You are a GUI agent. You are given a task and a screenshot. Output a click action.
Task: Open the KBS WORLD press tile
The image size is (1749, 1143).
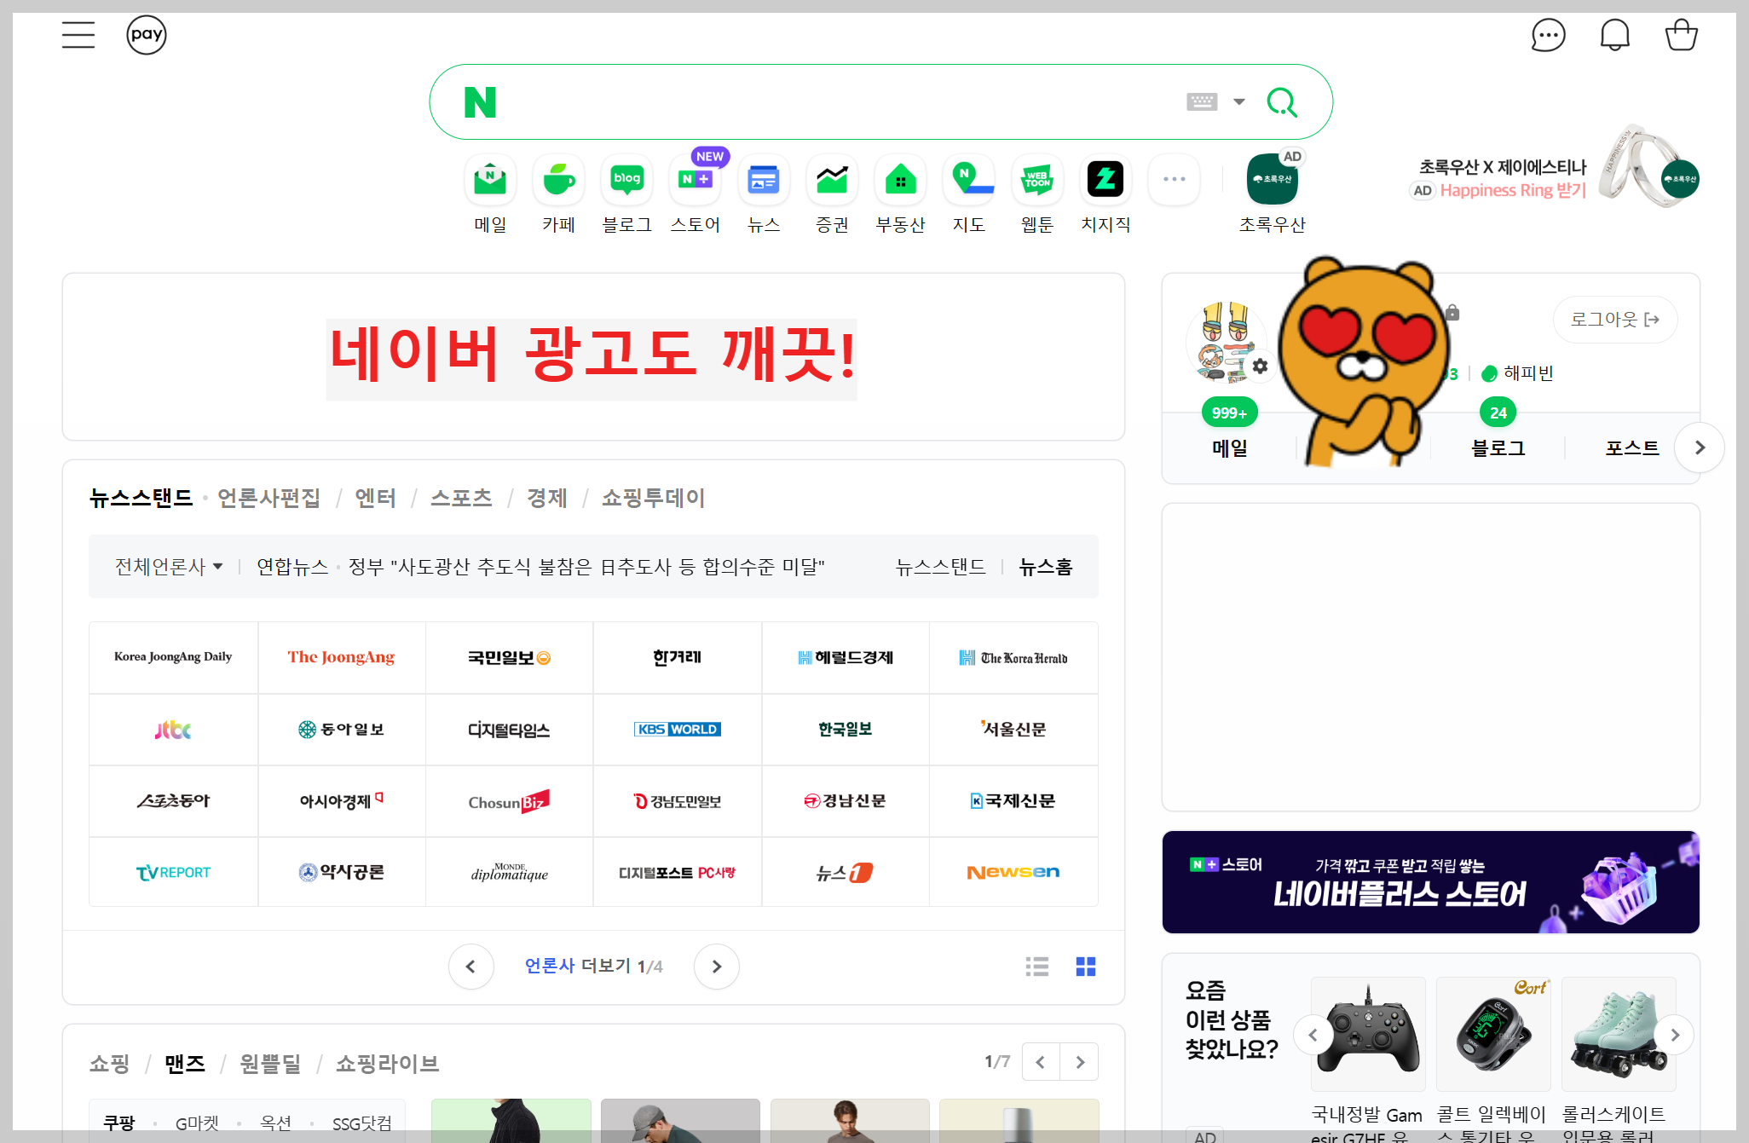(x=678, y=730)
